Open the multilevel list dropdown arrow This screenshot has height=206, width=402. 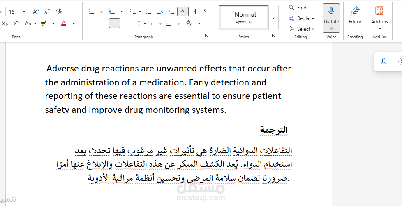140,11
